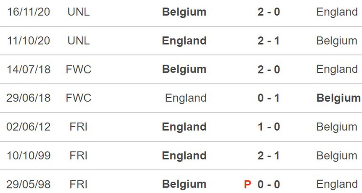This screenshot has height=193, width=362.
Task: Open the 0 - 0 score for 29/05/98
Action: (269, 184)
